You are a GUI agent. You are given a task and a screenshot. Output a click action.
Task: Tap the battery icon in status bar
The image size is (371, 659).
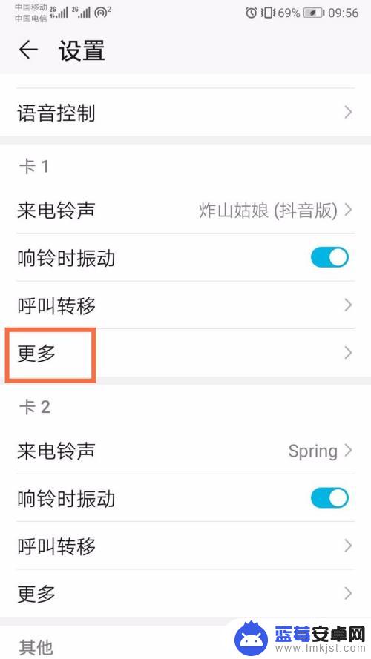(315, 13)
